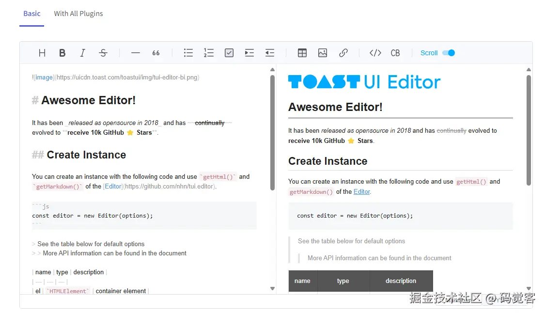Open the Heading style tool

coord(42,53)
